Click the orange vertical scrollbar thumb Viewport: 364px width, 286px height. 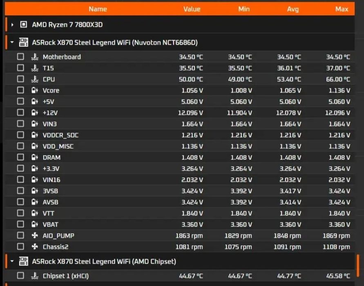358,265
